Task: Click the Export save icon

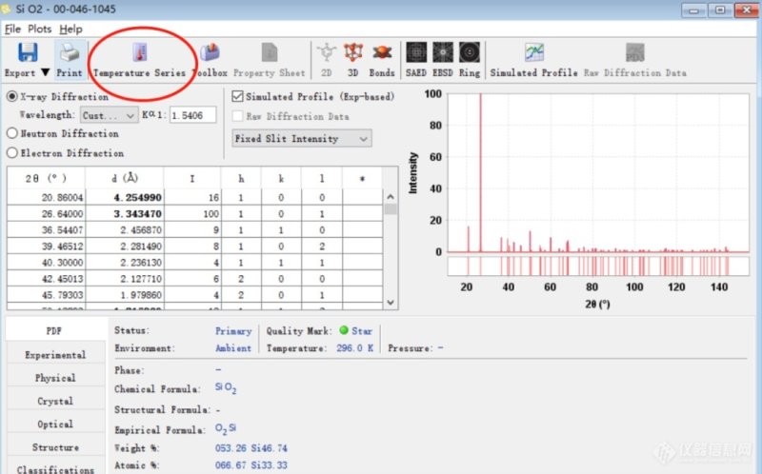Action: [28, 52]
